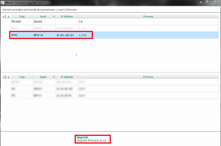This screenshot has height=146, width=221.
Task: Select the MTPC row type cell
Action: tap(22, 35)
